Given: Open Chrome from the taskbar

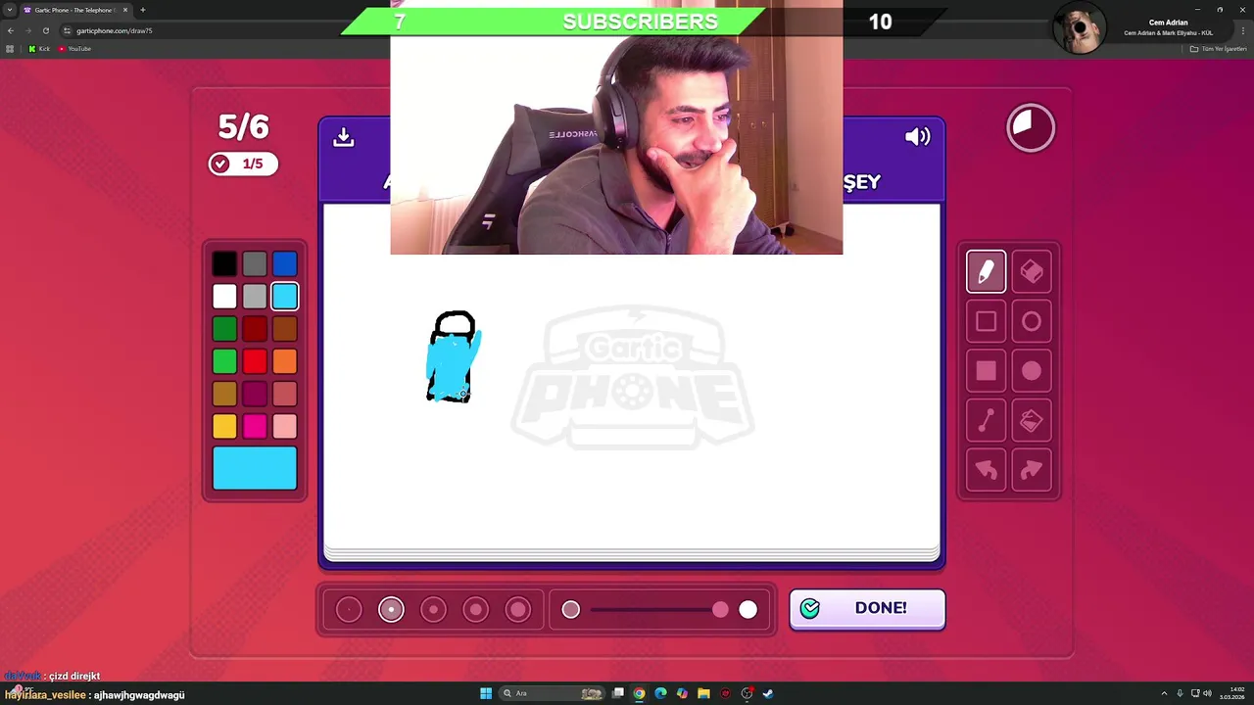Looking at the screenshot, I should pos(639,693).
